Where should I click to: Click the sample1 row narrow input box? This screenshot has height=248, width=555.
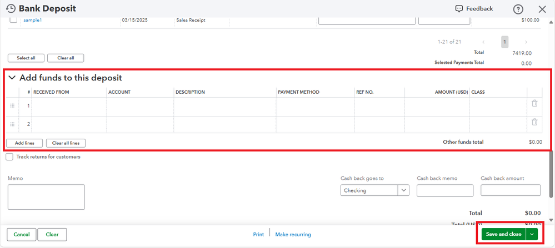(444, 21)
